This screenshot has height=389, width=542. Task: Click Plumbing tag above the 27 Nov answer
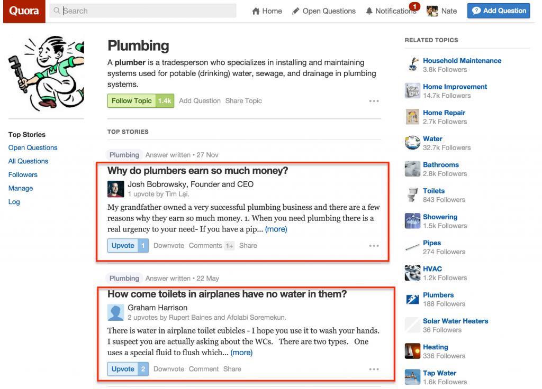(x=124, y=155)
